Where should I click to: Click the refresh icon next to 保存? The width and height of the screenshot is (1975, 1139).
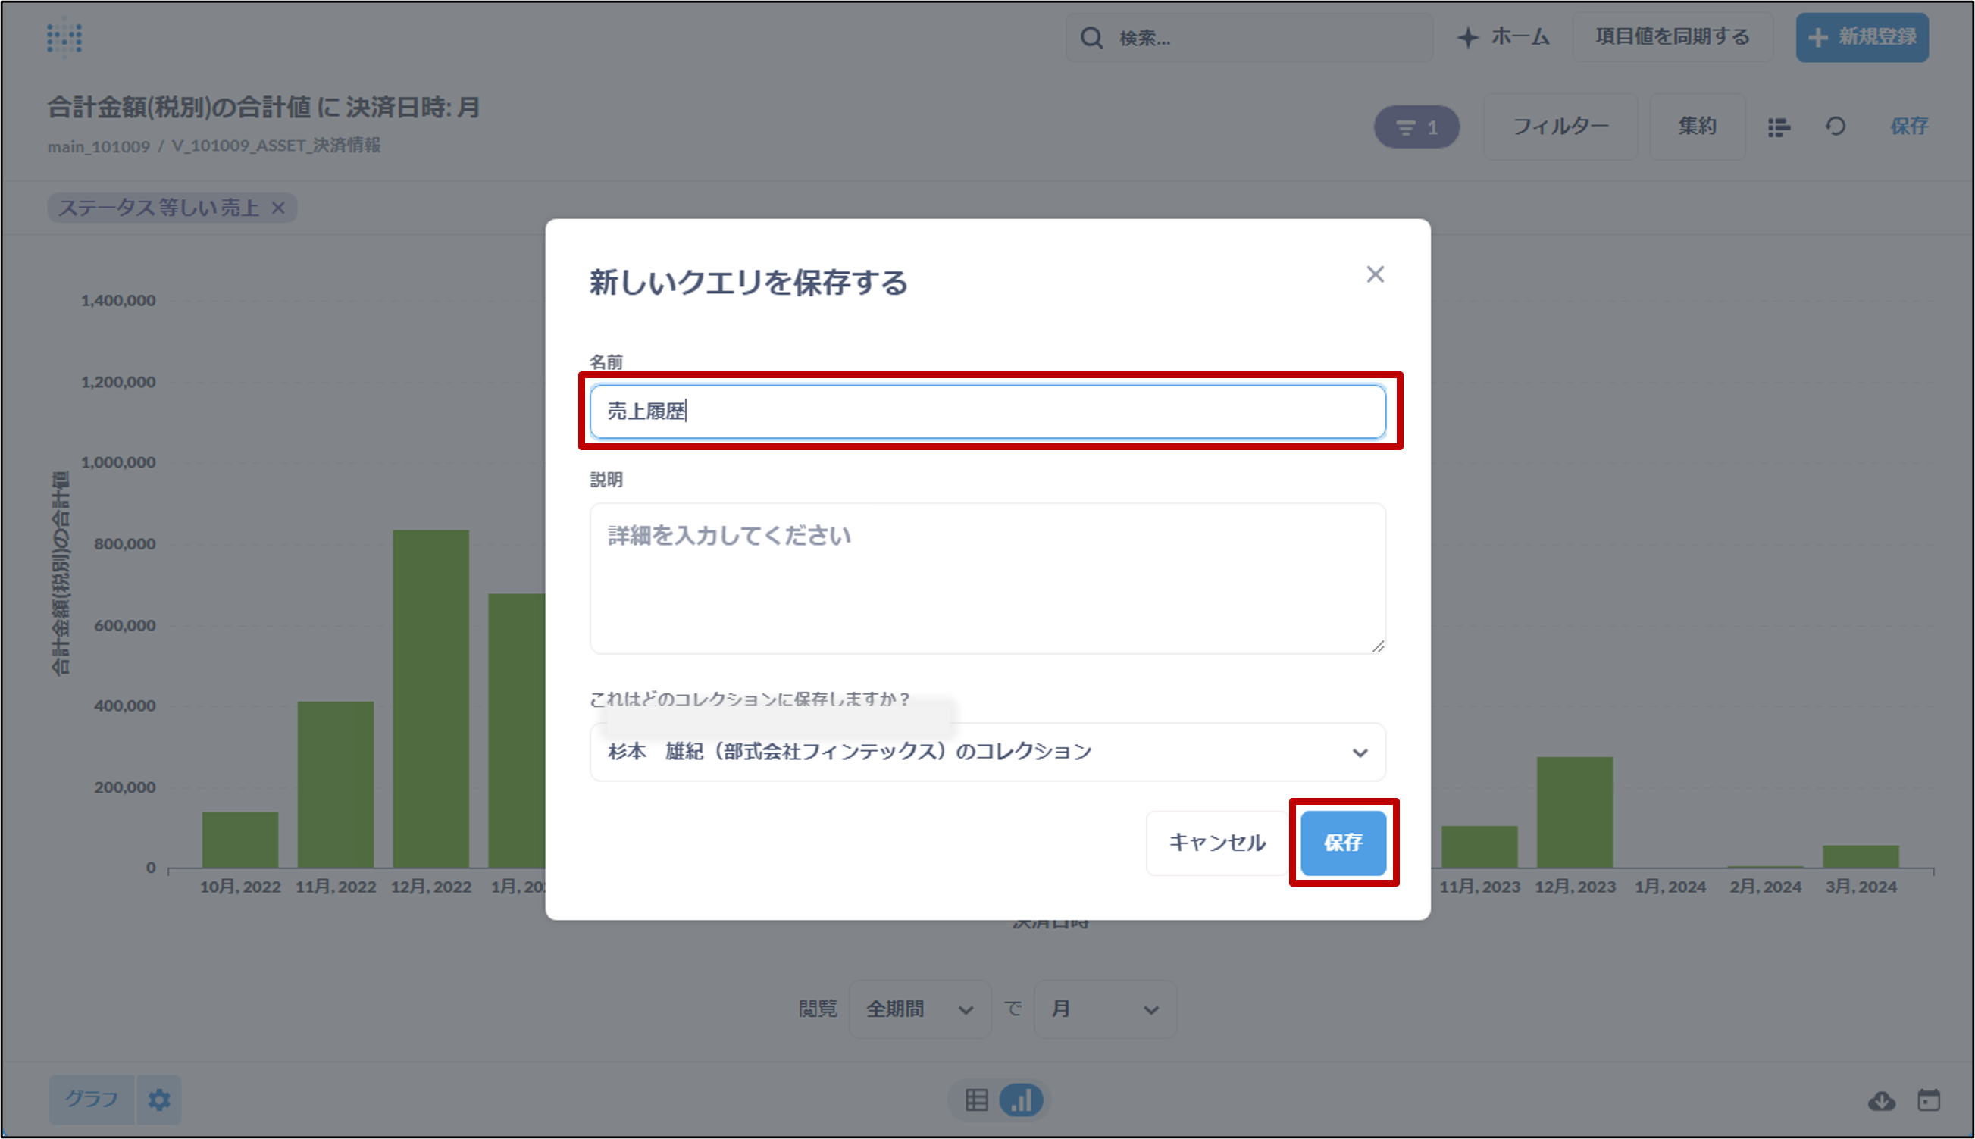pos(1835,126)
